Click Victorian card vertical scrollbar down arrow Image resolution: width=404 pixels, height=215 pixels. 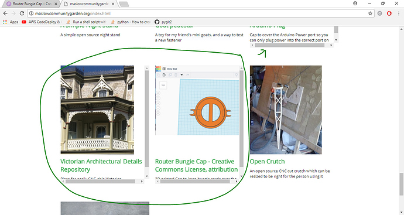tap(147, 176)
